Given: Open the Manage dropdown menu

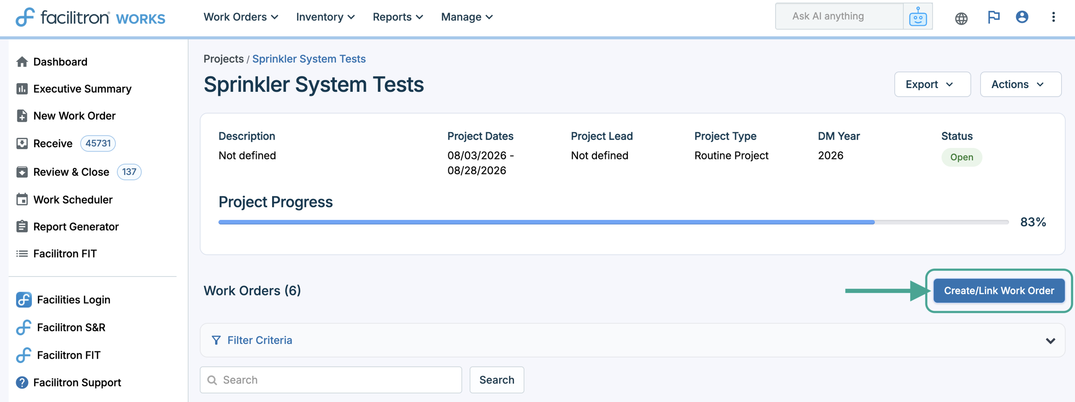Looking at the screenshot, I should pyautogui.click(x=467, y=17).
